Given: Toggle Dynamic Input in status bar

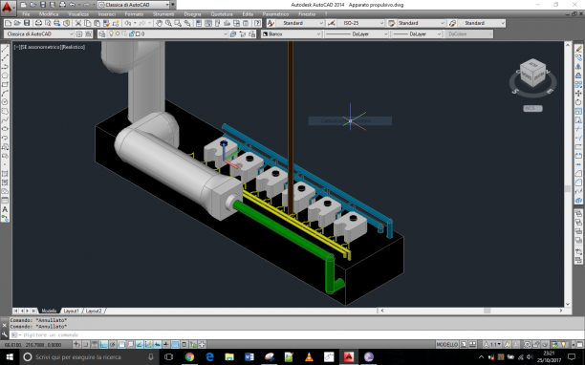Looking at the screenshot, I should (157, 345).
